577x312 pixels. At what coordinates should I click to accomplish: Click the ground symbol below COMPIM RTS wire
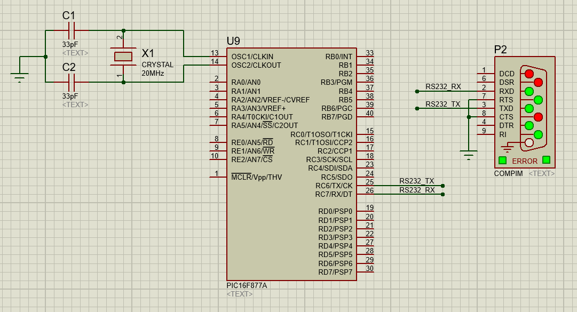coord(469,155)
